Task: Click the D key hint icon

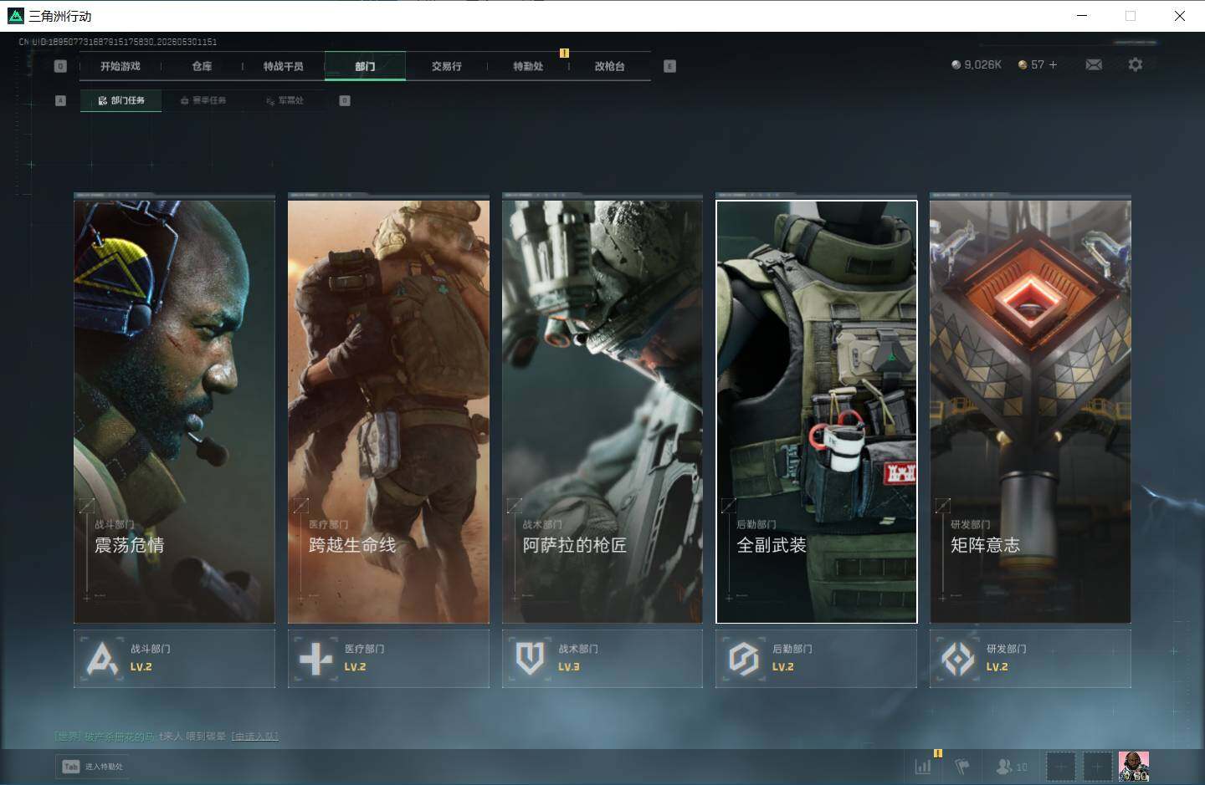Action: pos(345,100)
